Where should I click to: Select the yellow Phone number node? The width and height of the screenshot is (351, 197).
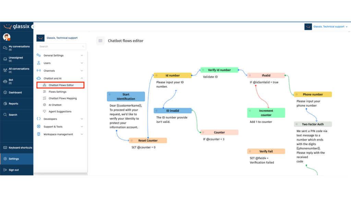click(x=313, y=94)
